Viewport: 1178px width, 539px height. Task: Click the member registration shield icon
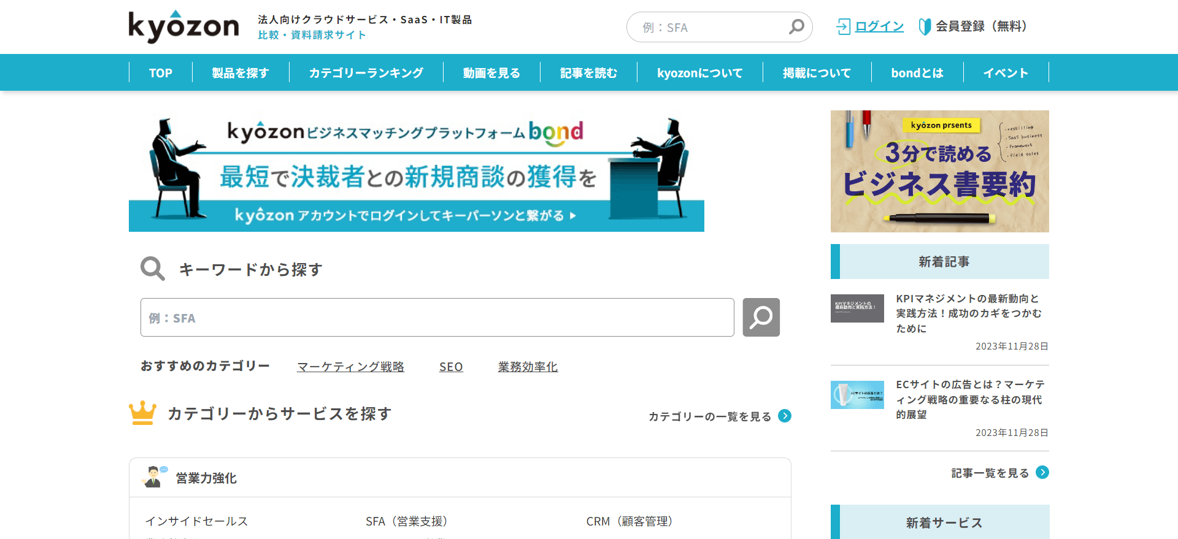pos(925,26)
